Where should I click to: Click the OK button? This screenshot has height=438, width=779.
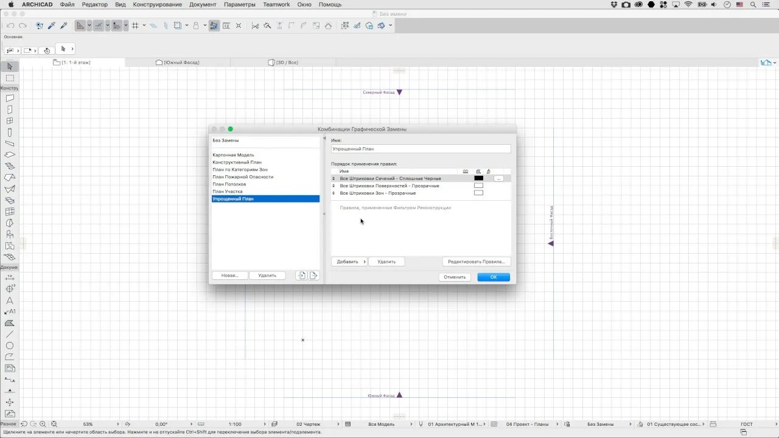pyautogui.click(x=494, y=277)
